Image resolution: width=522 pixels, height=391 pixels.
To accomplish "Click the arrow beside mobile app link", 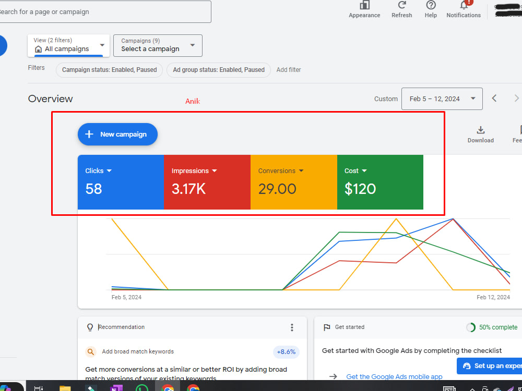I will coord(333,376).
